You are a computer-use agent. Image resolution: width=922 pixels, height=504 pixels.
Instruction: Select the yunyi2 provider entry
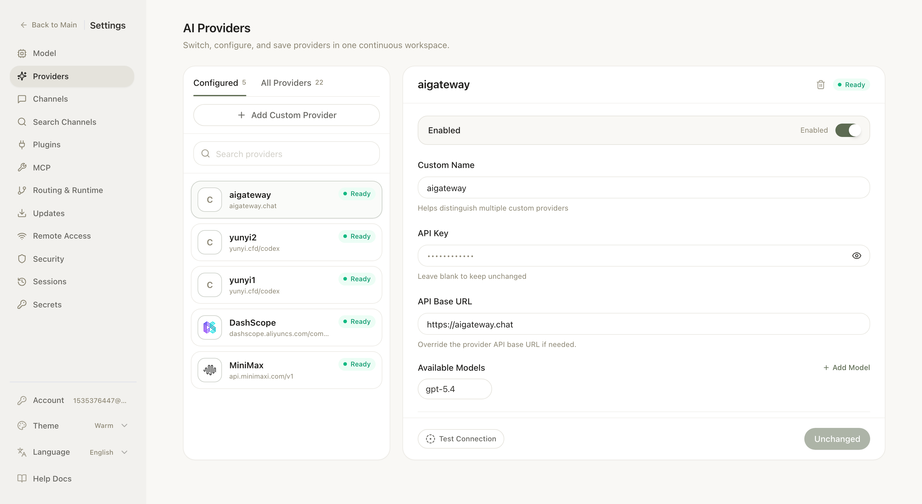tap(286, 242)
